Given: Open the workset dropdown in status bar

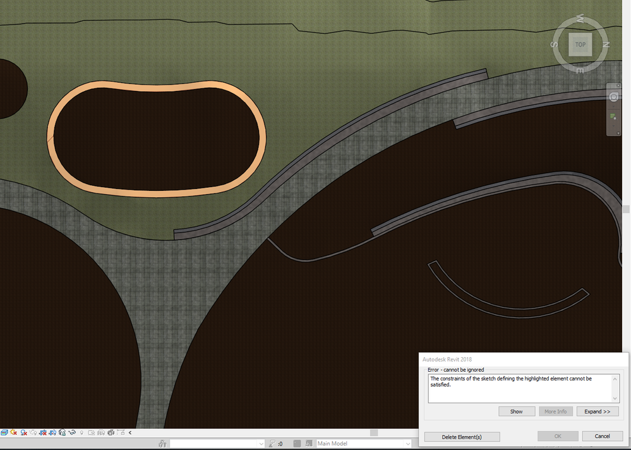Looking at the screenshot, I should click(x=217, y=444).
